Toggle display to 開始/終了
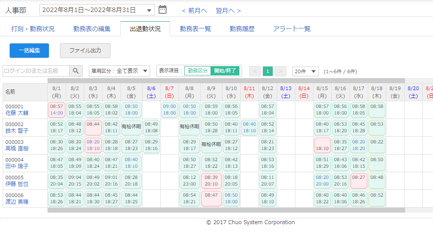This screenshot has width=433, height=233. (x=226, y=71)
